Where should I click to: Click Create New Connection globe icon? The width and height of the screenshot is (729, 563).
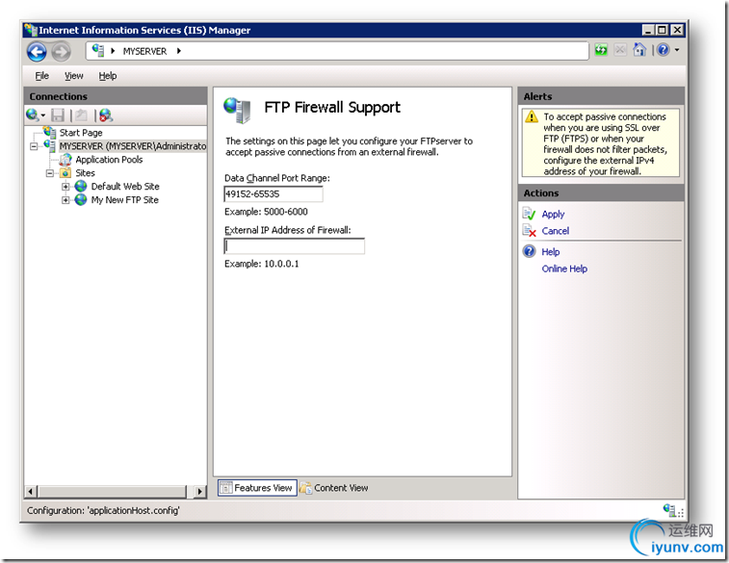click(33, 115)
